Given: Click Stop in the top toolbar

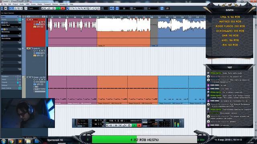Looking at the screenshot, I should tap(53, 8).
